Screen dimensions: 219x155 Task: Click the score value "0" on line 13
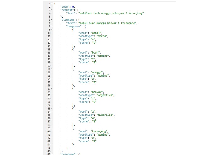point(95,43)
